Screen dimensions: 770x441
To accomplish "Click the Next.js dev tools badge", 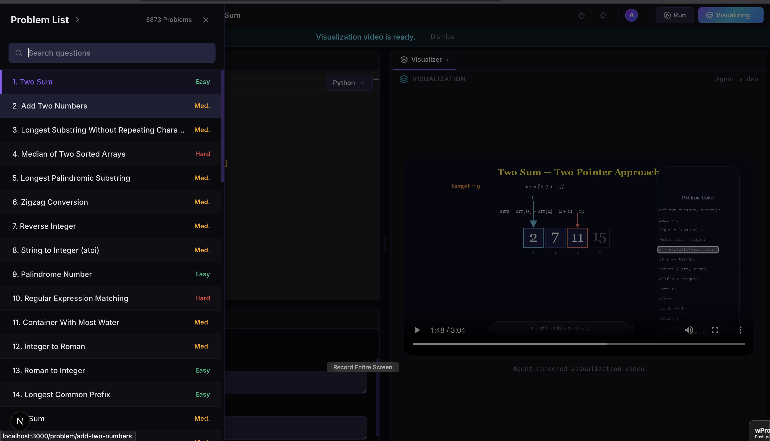I will point(20,421).
